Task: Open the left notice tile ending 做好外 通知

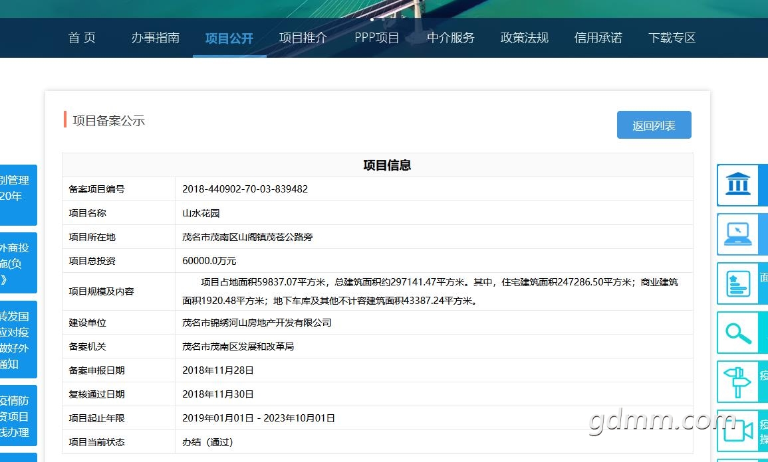Action: (18, 340)
